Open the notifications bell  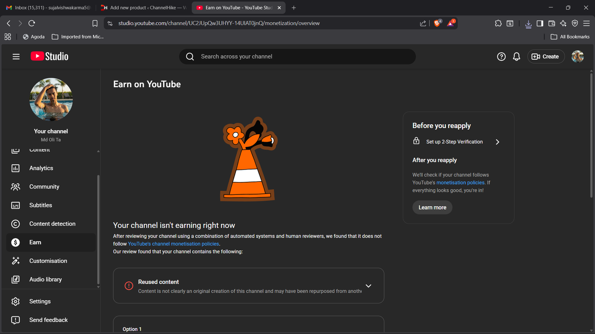point(516,56)
